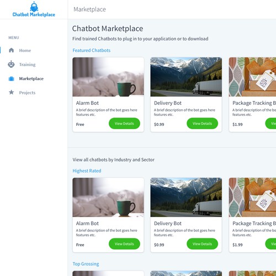276x276 pixels.
Task: Click Highest Rated Delivery Bot description text
Action: [x=184, y=232]
